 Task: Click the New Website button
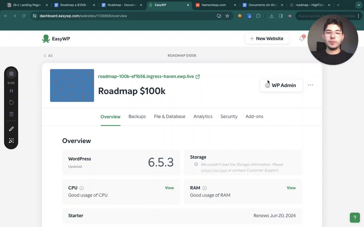click(x=267, y=39)
